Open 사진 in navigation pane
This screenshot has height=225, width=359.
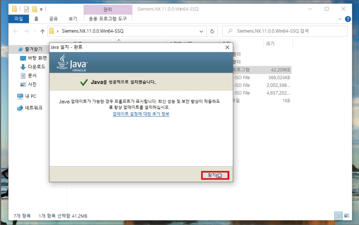click(x=32, y=84)
